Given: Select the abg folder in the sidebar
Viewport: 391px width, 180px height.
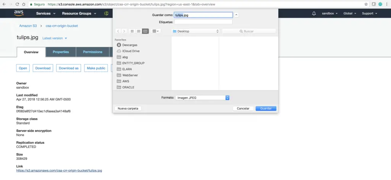Looking at the screenshot, I should click(x=122, y=57).
